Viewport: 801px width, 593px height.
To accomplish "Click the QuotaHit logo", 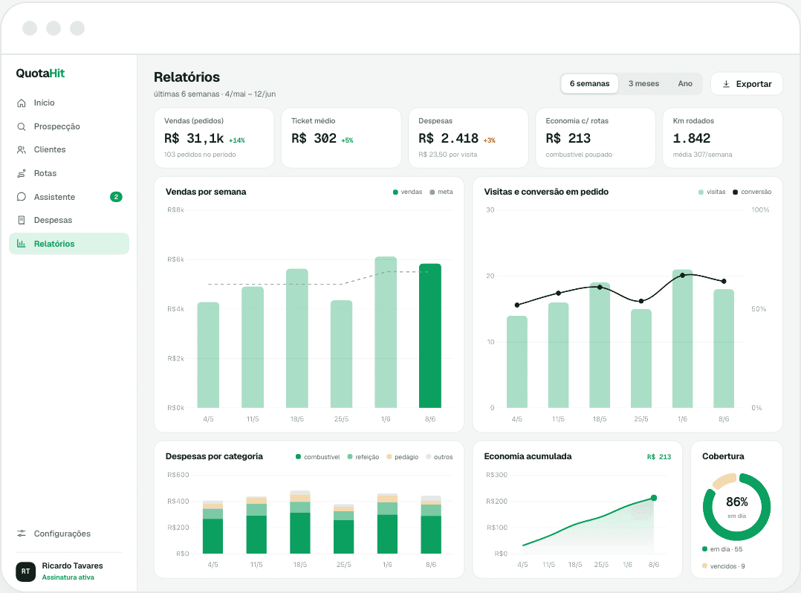I will click(40, 73).
